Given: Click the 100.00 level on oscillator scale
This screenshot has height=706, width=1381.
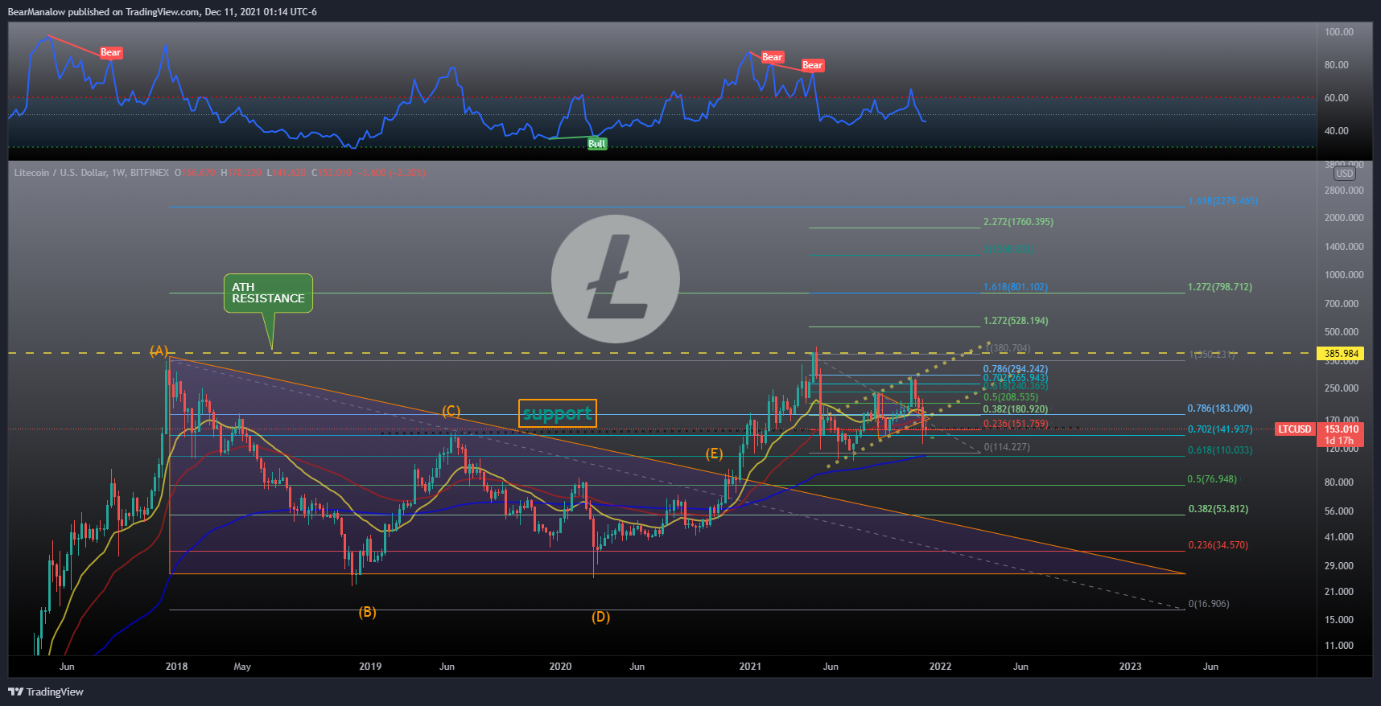Looking at the screenshot, I should click(x=1339, y=32).
